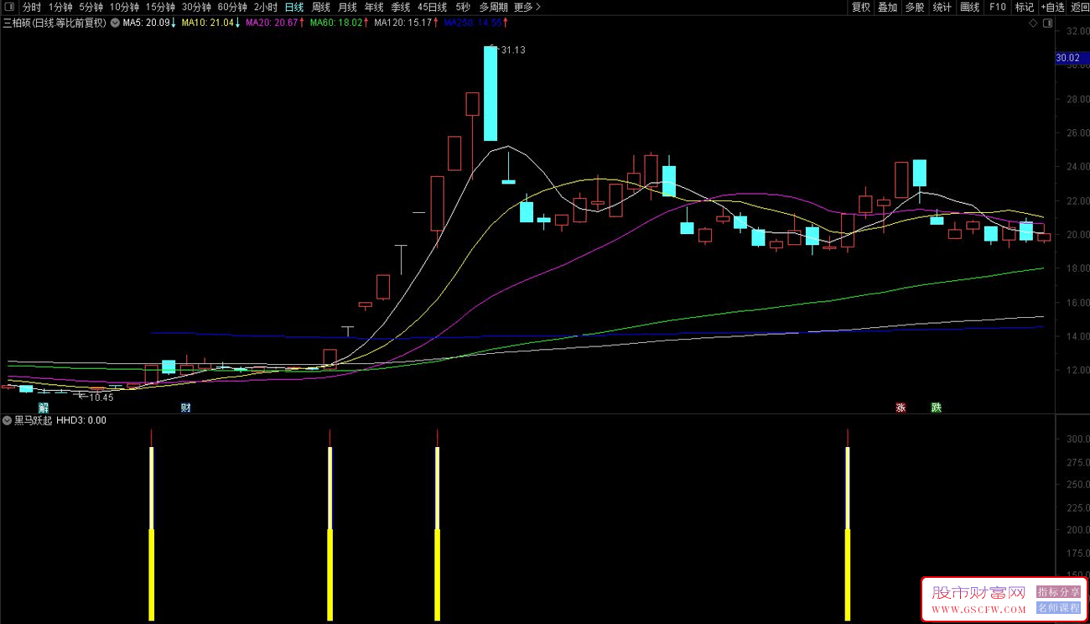Screen dimensions: 1090x624
Task: Open the 复权 adjustment menu
Action: coord(861,8)
